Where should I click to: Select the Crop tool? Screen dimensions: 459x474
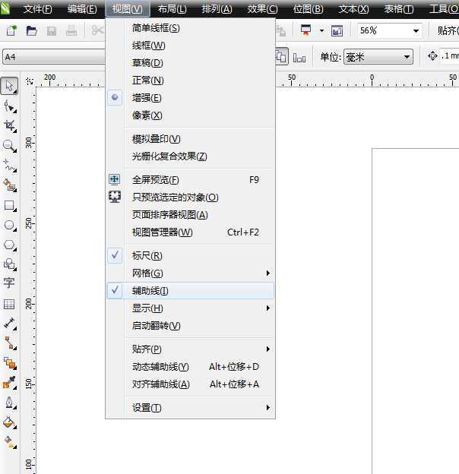[9, 125]
